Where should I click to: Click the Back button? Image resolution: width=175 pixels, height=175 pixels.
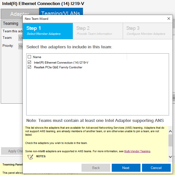pyautogui.click(x=96, y=168)
